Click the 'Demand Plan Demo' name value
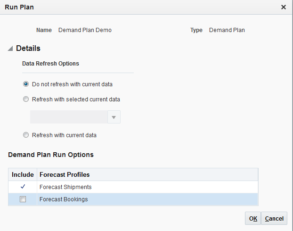This screenshot has width=293, height=231. [x=85, y=30]
